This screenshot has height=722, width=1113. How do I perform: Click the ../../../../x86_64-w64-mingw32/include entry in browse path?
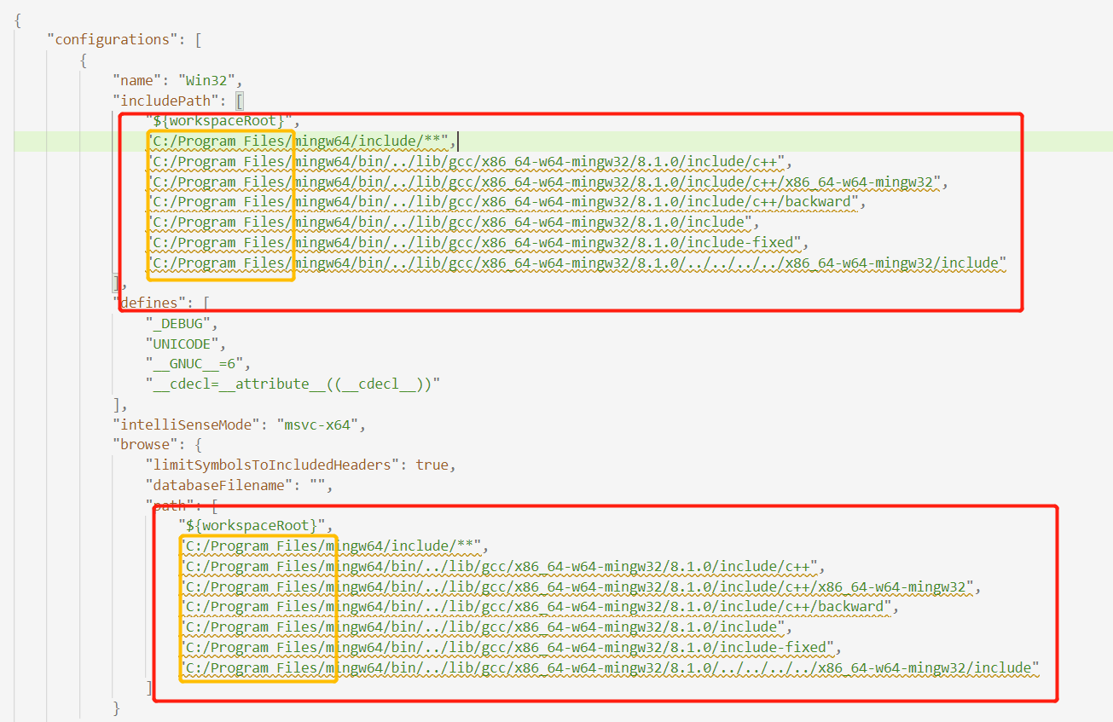click(x=609, y=667)
